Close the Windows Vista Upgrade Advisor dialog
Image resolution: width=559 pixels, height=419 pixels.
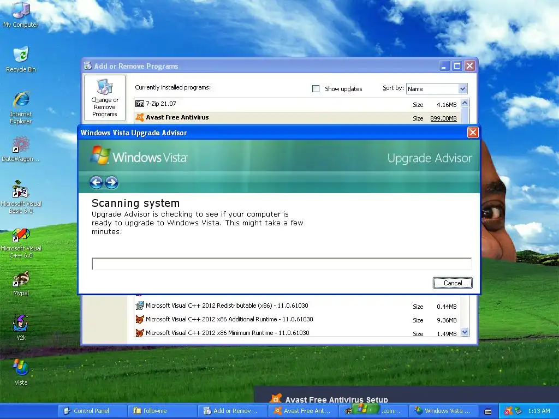point(473,133)
